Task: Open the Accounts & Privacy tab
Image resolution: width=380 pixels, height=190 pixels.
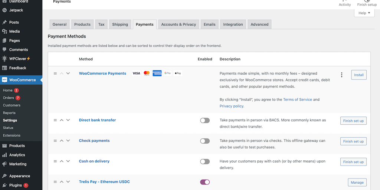Action: click(178, 24)
